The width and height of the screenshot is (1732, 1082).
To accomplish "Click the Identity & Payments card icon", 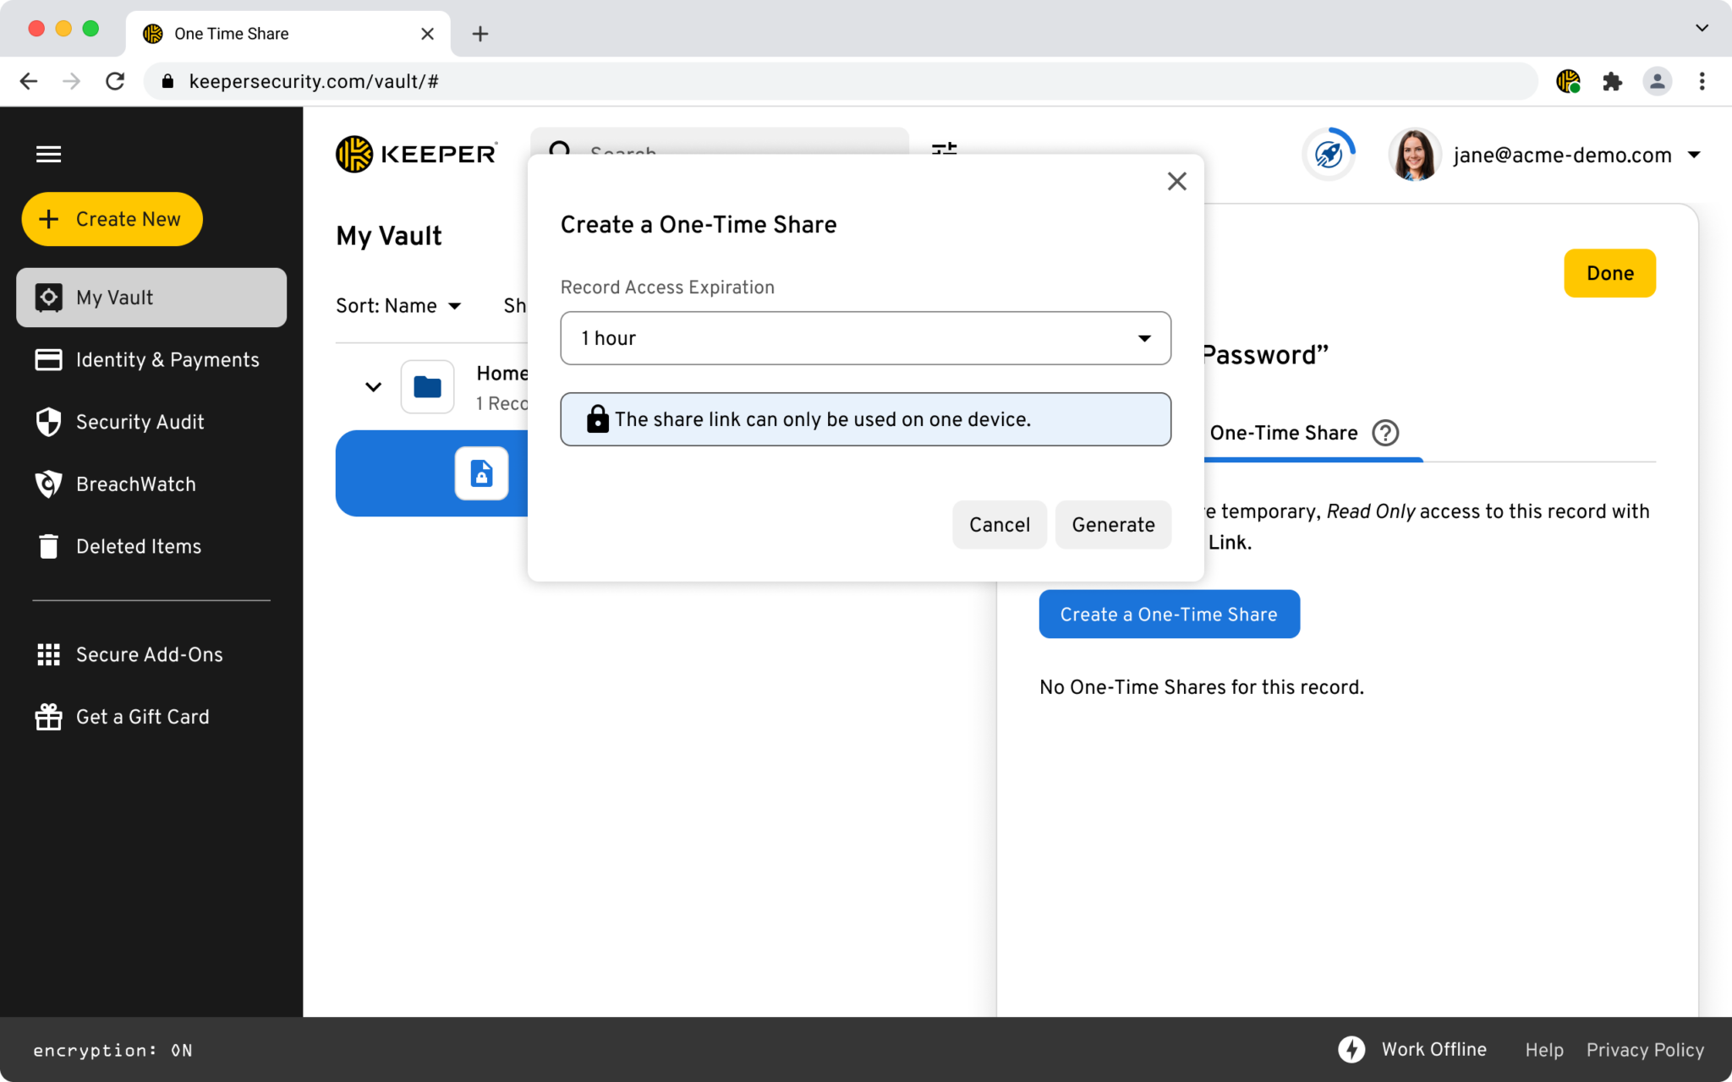I will pyautogui.click(x=47, y=359).
